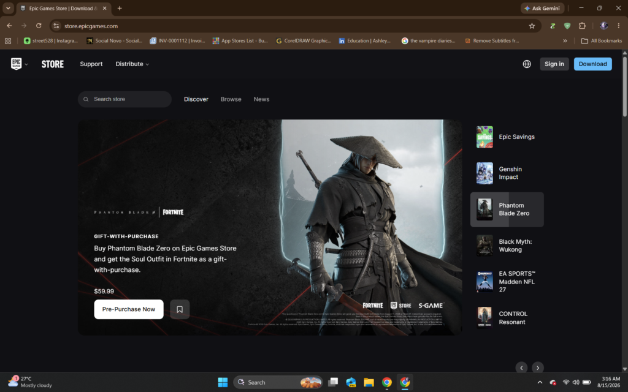Reload the page with refresh icon

[x=39, y=26]
